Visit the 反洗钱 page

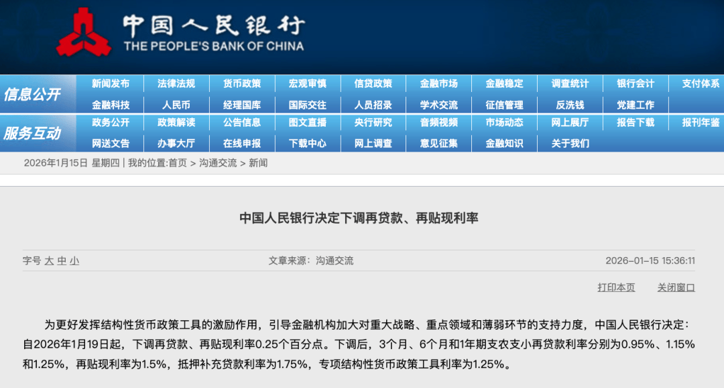click(x=570, y=103)
